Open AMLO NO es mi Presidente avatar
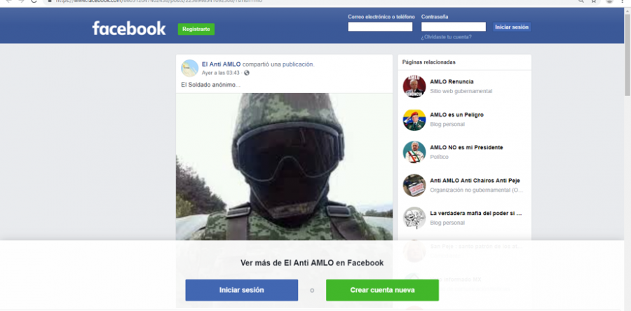This screenshot has width=631, height=311. pos(414,152)
